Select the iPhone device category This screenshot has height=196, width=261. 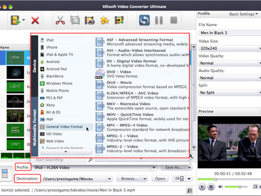66,47
